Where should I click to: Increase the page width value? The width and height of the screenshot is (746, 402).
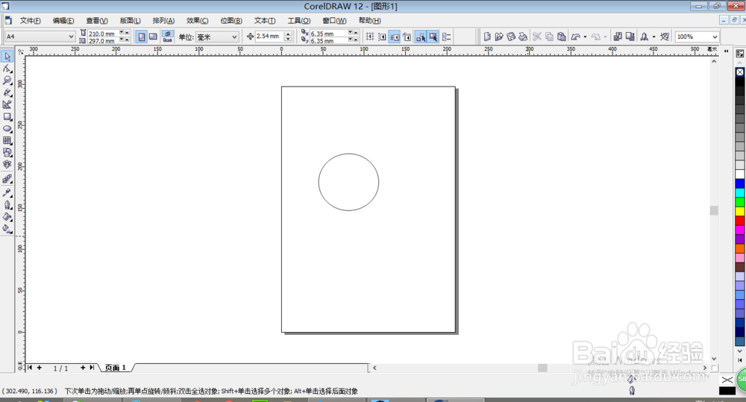(127, 32)
